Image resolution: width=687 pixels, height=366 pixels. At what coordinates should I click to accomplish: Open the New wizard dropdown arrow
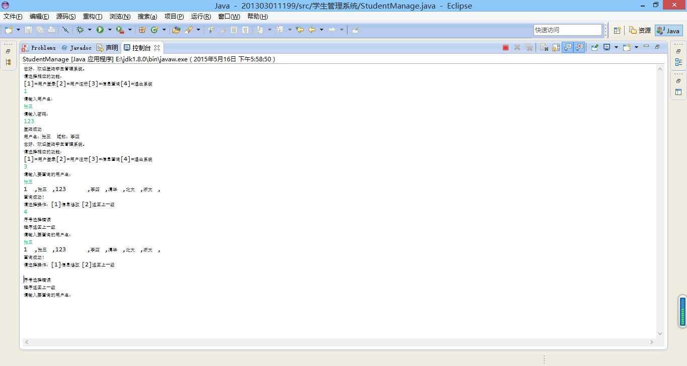tap(18, 30)
